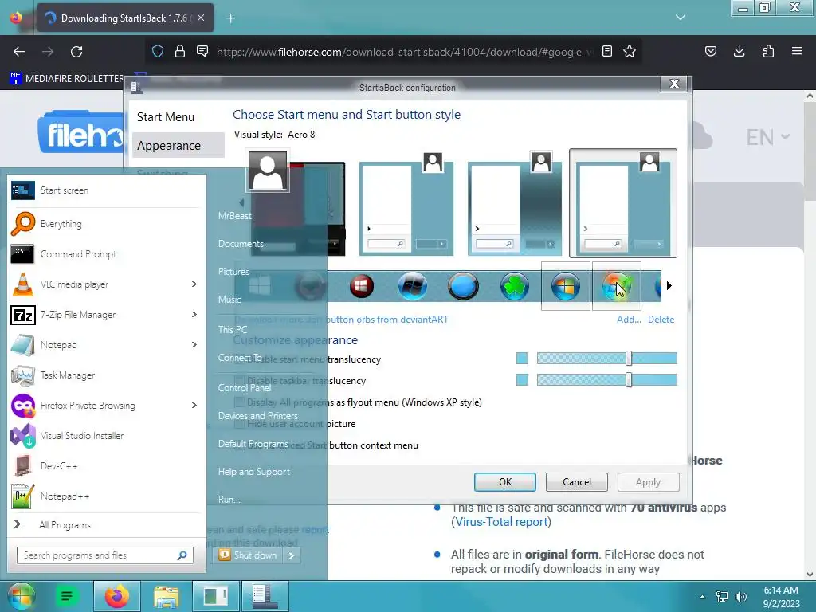
Task: Click Add... to add a start orb
Action: [x=629, y=320]
